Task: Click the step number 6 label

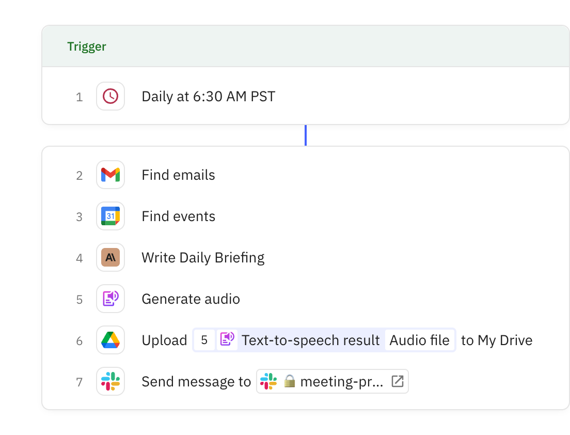Action: point(80,340)
